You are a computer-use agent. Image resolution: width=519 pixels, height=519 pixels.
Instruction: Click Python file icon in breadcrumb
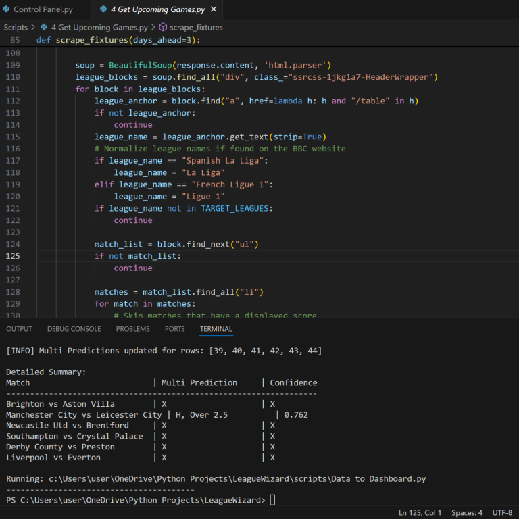(44, 27)
